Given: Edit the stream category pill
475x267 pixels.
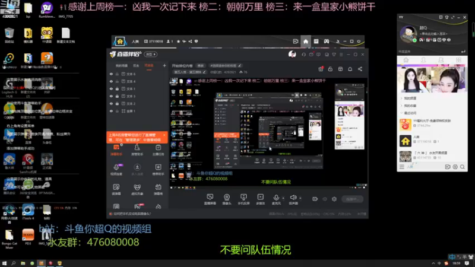Looking at the screenshot, I should tap(190, 72).
